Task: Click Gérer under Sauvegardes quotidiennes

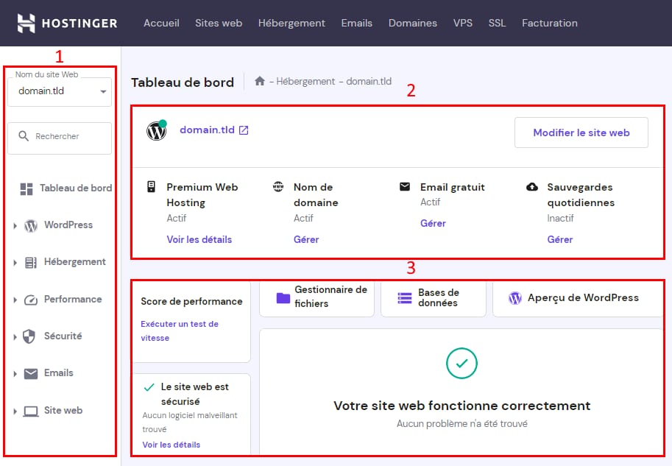Action: [559, 239]
